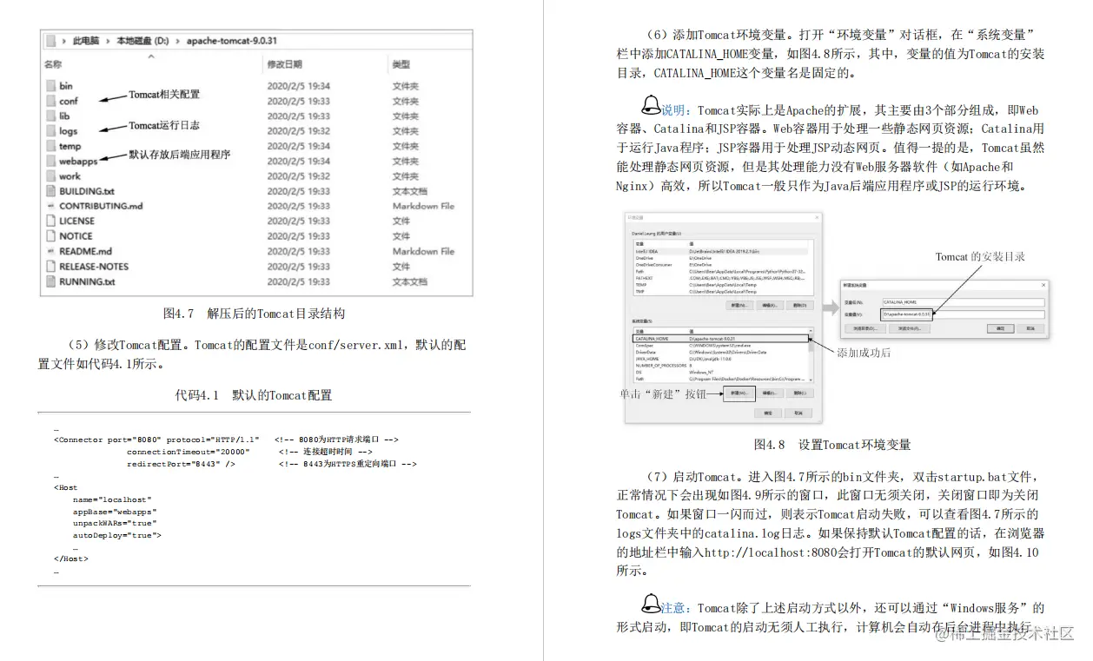Click the NOTICE file icon
This screenshot has height=661, width=1093.
(51, 235)
